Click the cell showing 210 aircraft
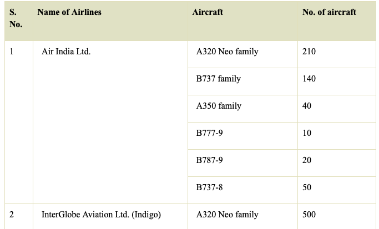 (x=309, y=52)
